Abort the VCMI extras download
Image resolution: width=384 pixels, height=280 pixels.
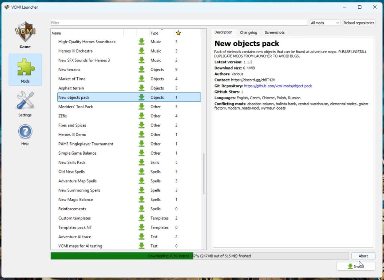(363, 256)
